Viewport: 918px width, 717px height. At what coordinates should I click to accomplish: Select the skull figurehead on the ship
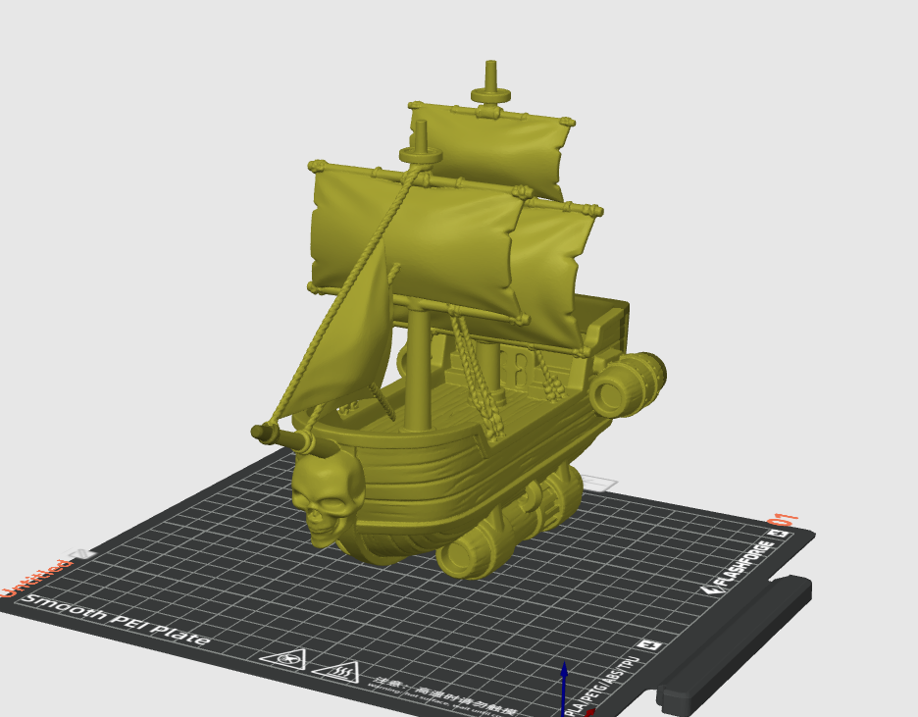click(x=328, y=496)
